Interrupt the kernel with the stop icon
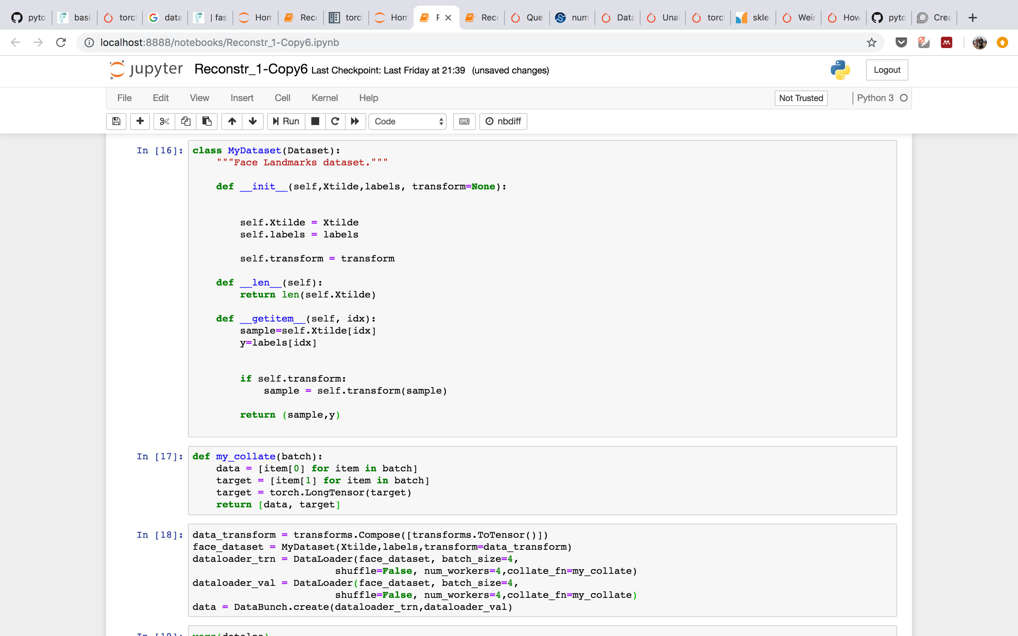This screenshot has height=636, width=1018. pyautogui.click(x=315, y=121)
